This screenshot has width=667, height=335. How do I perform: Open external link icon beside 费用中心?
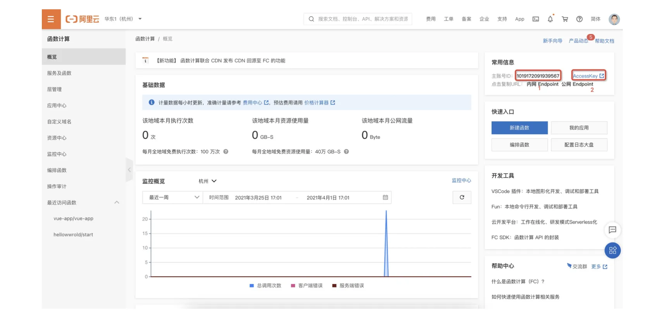pos(266,103)
